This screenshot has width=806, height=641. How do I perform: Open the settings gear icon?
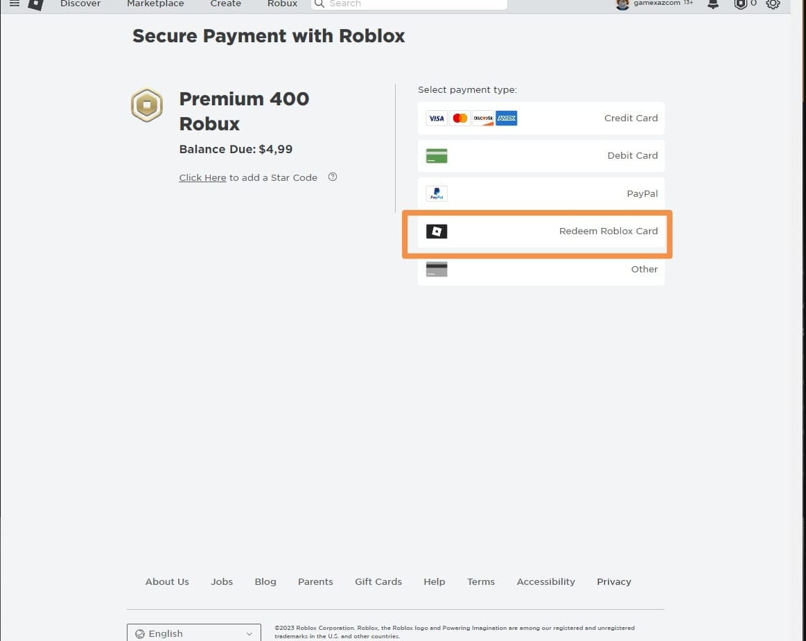point(773,3)
